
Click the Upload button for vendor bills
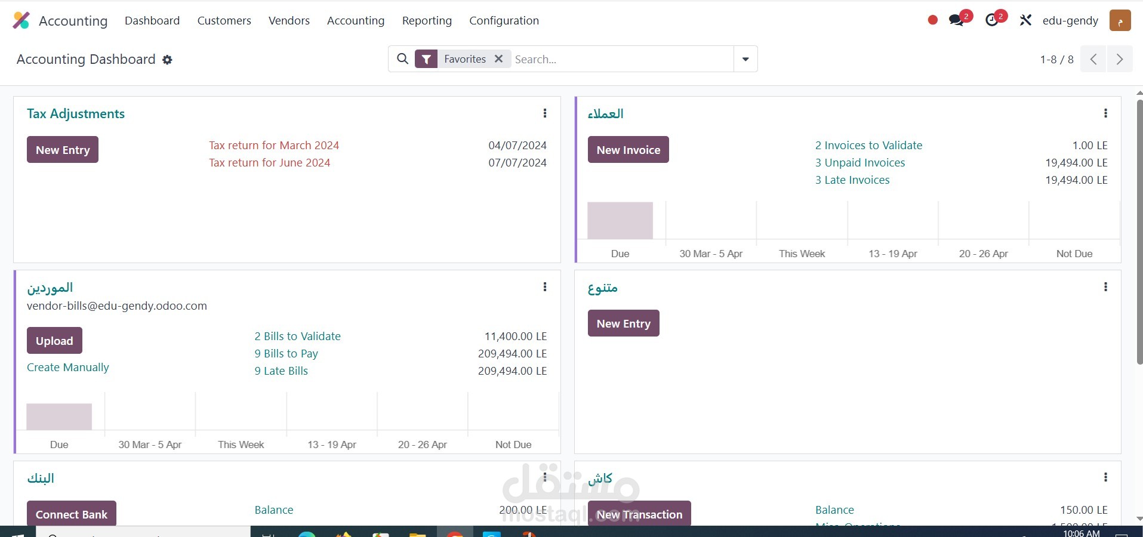(54, 341)
